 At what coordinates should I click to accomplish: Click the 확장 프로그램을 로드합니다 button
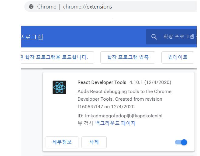58,57
